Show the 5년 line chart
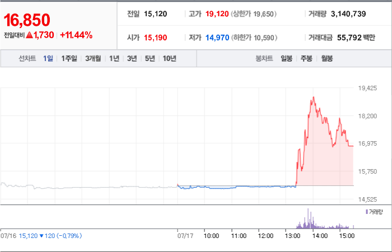Viewport: 392px width, 252px height. click(150, 58)
